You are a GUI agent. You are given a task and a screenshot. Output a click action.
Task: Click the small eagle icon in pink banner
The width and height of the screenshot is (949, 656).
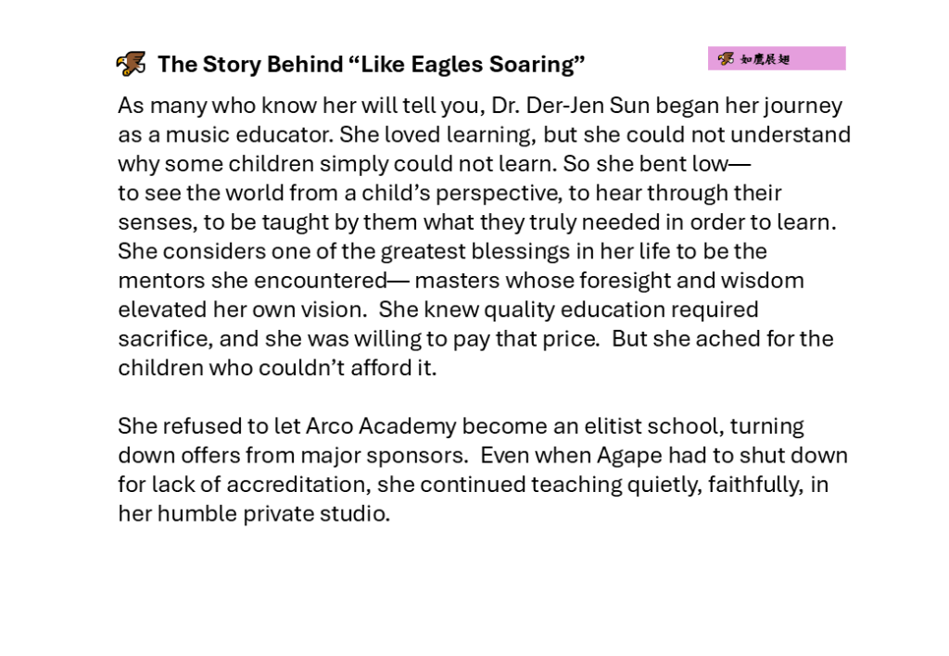[x=726, y=59]
